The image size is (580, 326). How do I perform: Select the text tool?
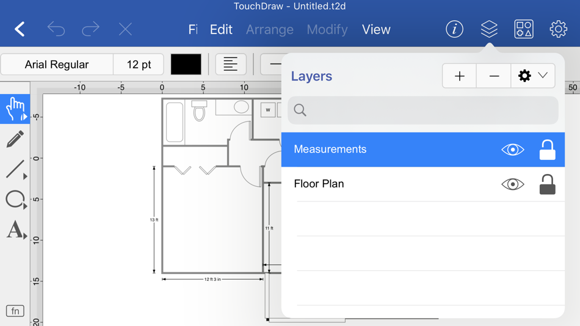(x=15, y=230)
